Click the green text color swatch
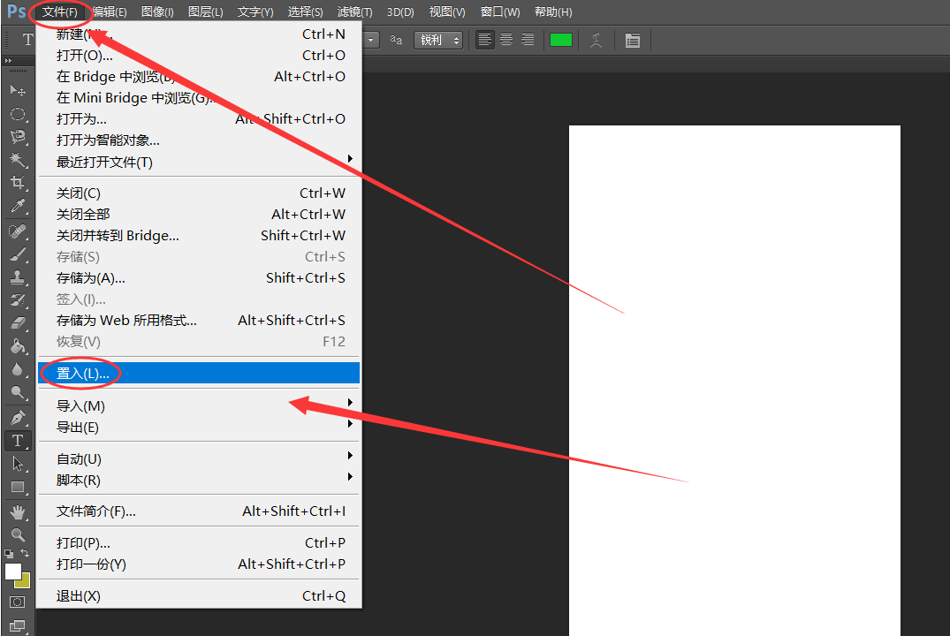950x636 pixels. tap(561, 40)
